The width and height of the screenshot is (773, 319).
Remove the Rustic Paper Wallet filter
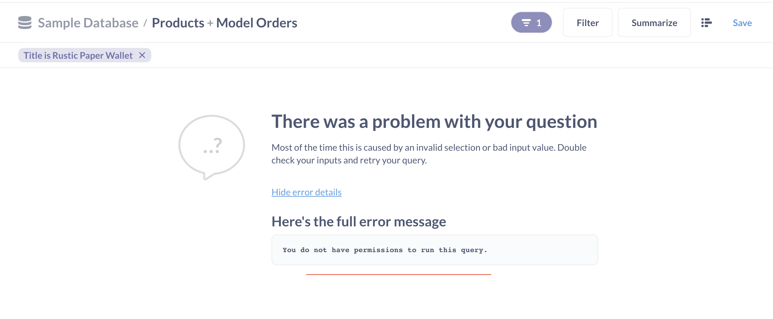click(142, 55)
